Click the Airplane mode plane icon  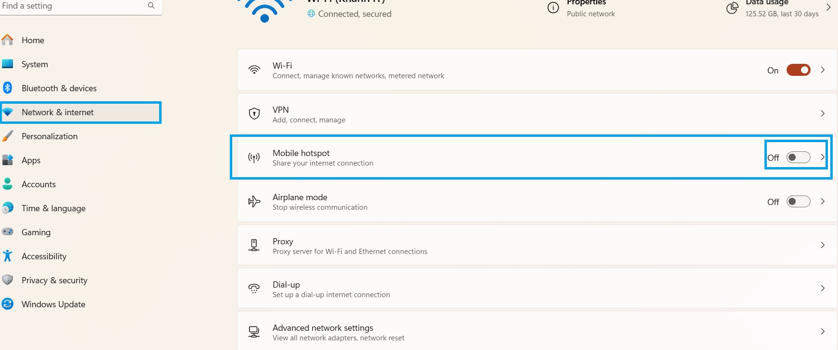(x=254, y=202)
